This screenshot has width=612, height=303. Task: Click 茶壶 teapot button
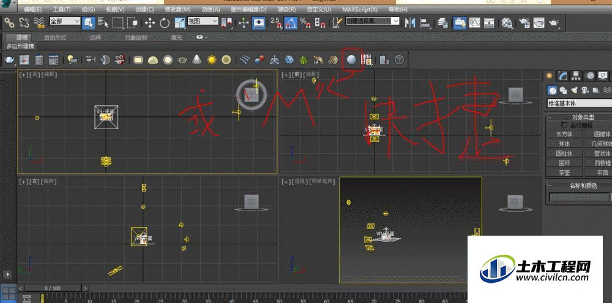[x=564, y=173]
